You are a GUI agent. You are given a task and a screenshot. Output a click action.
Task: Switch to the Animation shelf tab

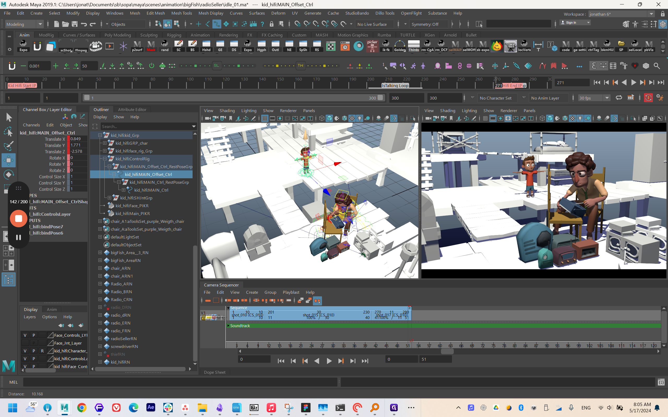pyautogui.click(x=200, y=35)
